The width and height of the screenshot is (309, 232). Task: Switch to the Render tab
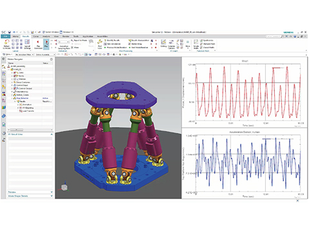click(66, 36)
